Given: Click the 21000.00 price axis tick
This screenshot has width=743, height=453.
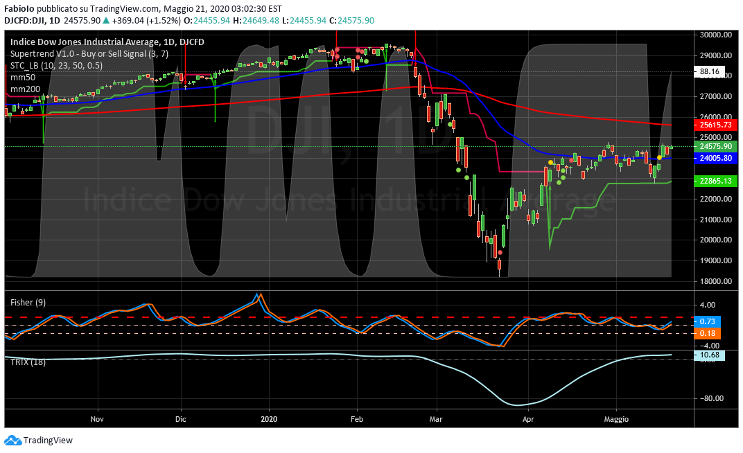Looking at the screenshot, I should coord(715,219).
